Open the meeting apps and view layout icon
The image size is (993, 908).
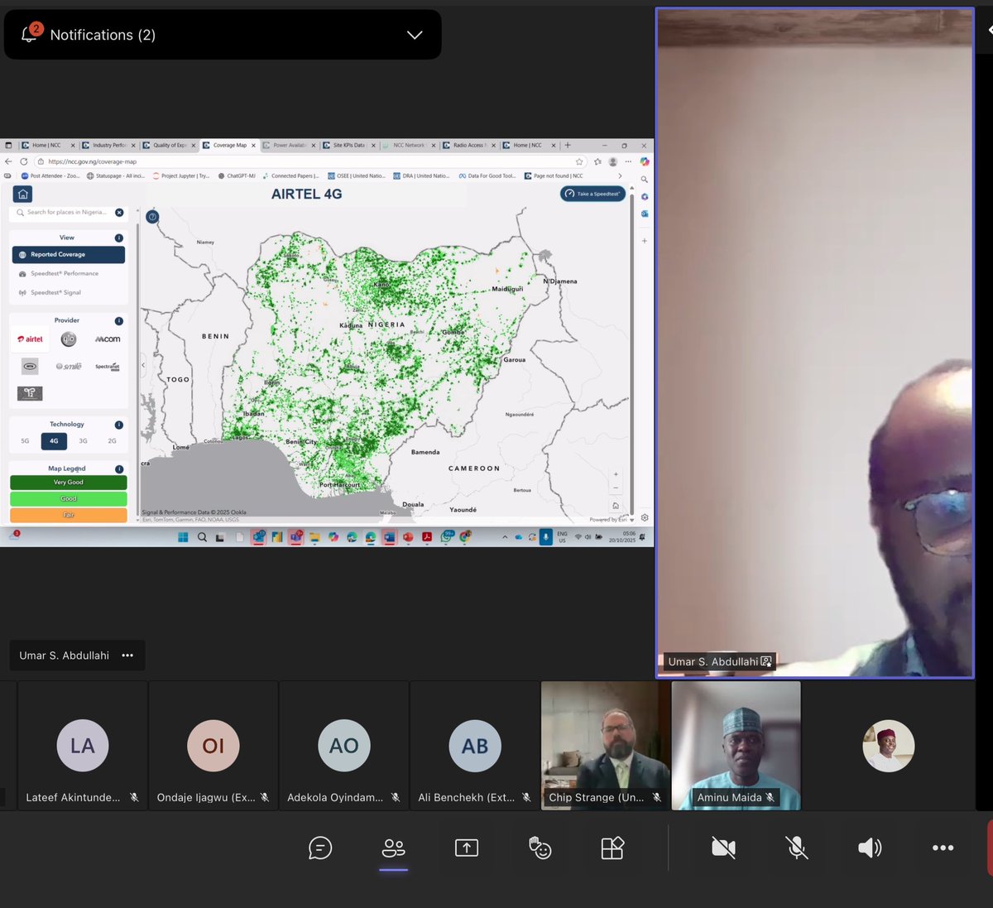pos(612,848)
